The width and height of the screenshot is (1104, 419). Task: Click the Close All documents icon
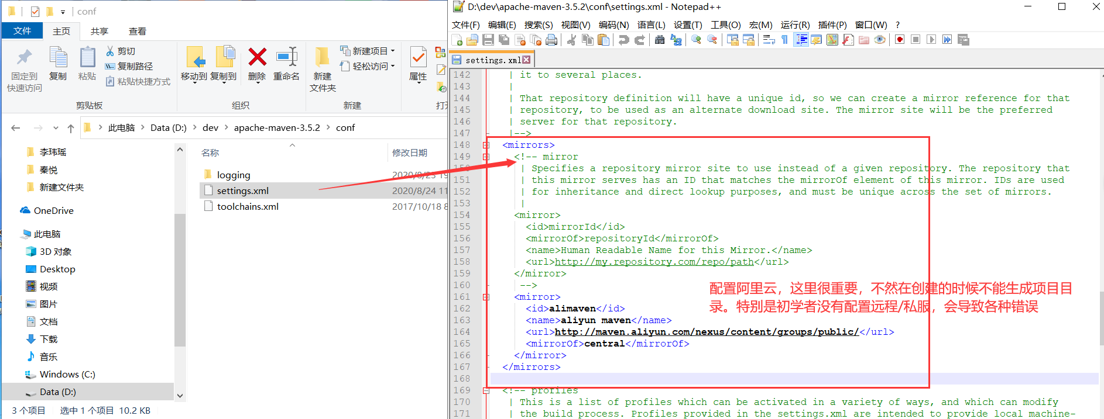[536, 40]
